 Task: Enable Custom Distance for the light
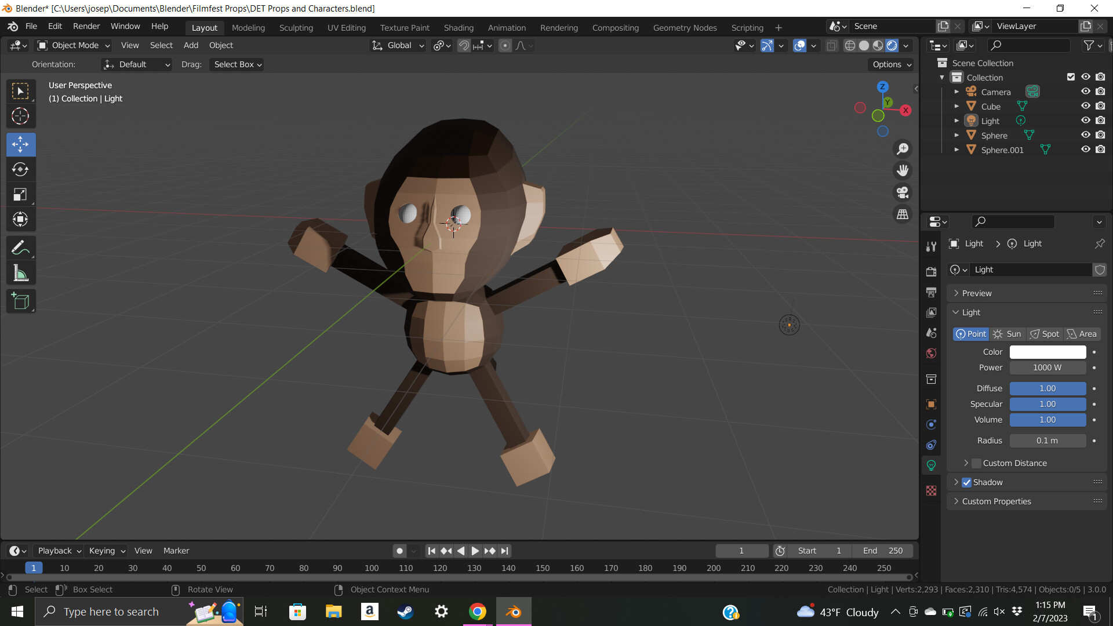(976, 463)
